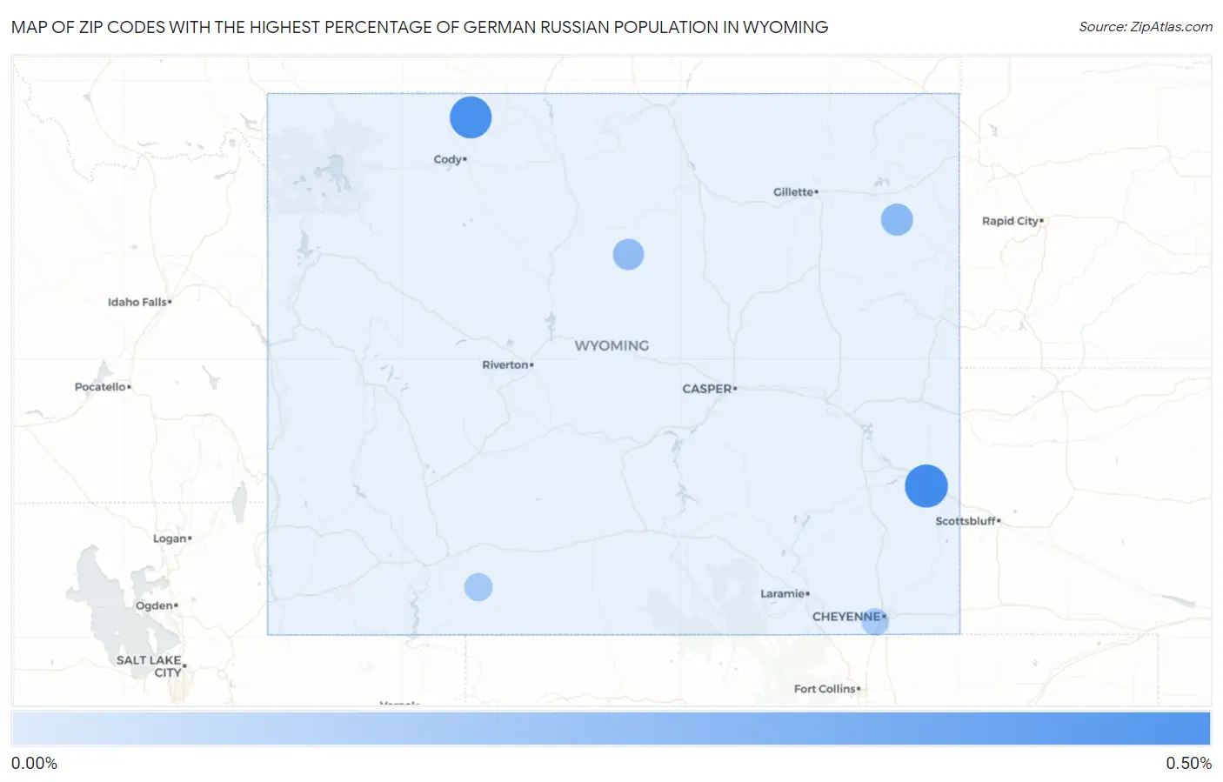
Task: Click the Pocatello city label
Action: 100,386
